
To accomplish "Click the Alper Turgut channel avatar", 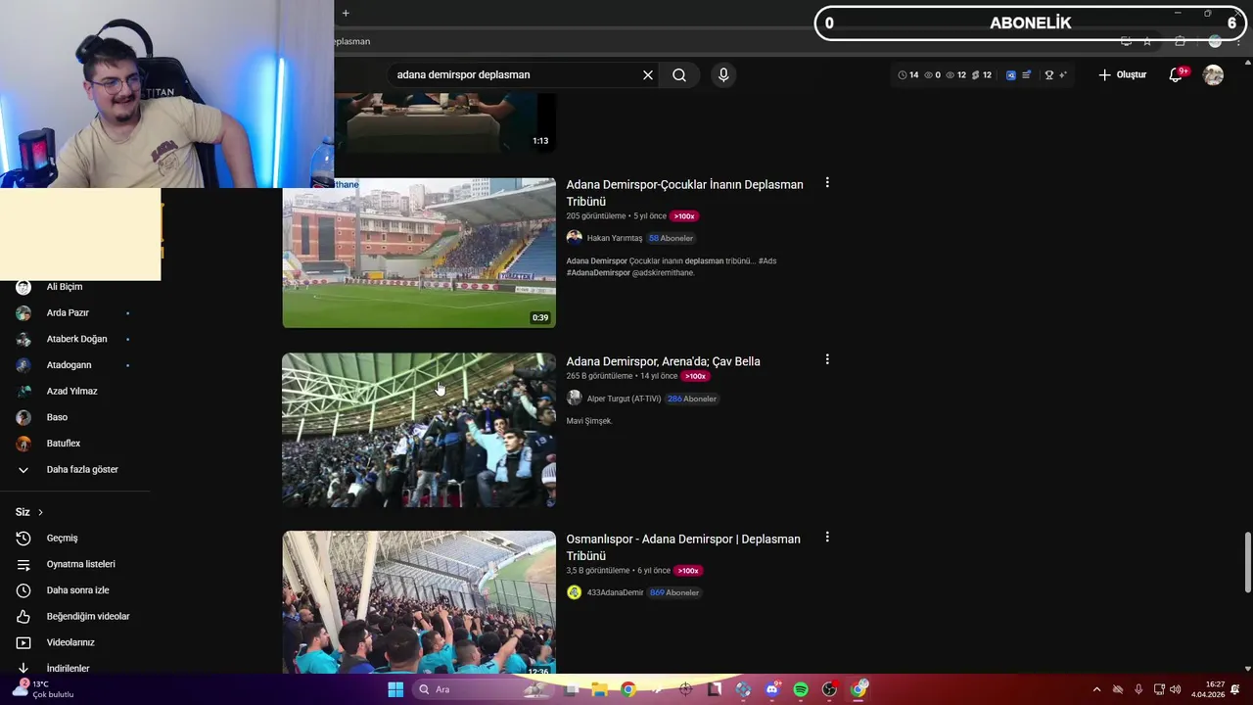I will coord(575,399).
